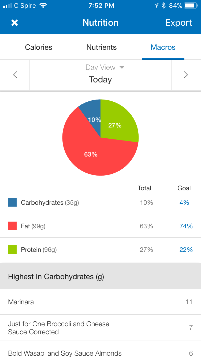Tap the Carbohydrates goal 4% link
The image size is (201, 357).
[184, 203]
